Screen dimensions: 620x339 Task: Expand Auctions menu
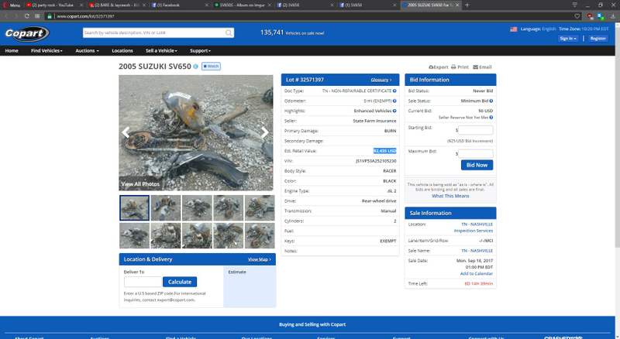click(87, 50)
